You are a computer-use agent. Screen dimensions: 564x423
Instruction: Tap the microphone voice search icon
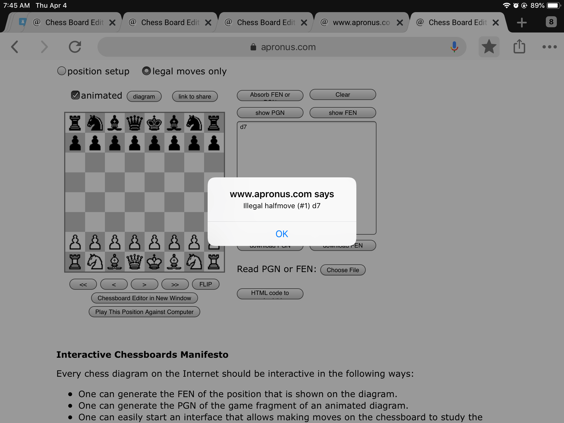coord(454,47)
